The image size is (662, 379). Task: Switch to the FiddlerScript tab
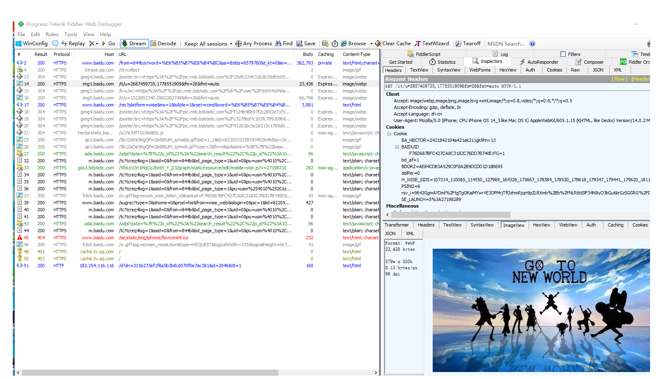tap(424, 54)
